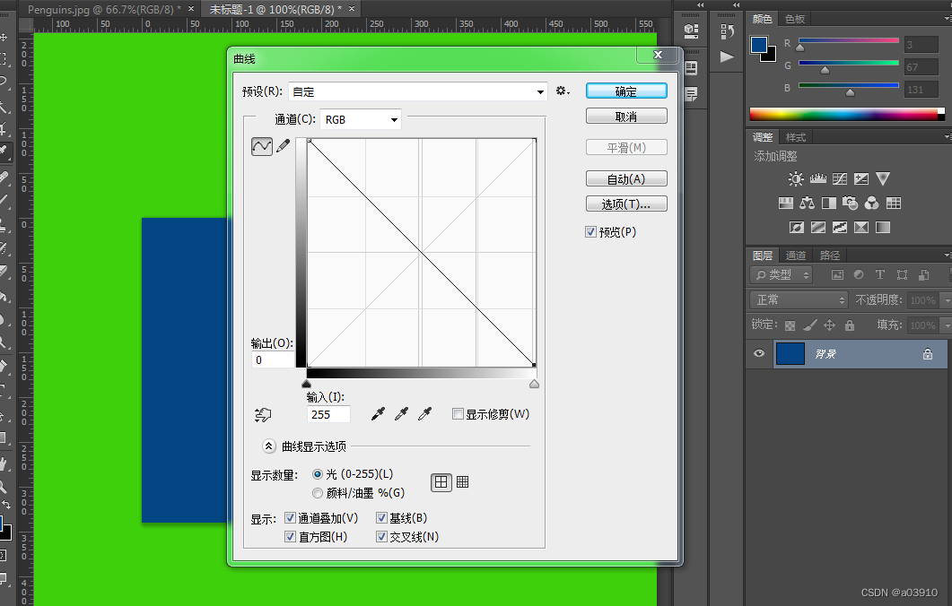
Task: Toggle 通道叠加 channel overlays checkbox
Action: tap(290, 517)
